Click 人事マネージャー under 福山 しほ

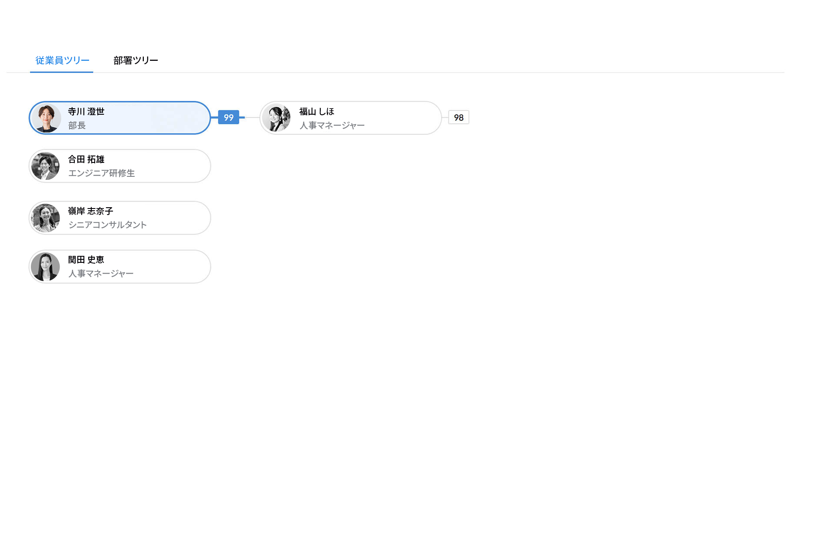(332, 126)
